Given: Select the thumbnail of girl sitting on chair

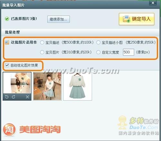Looking at the screenshot, I should coord(47,86).
